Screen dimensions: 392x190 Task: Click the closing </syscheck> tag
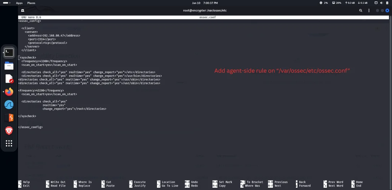click(27, 116)
